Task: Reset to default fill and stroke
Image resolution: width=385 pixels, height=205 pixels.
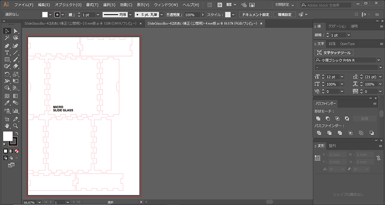Action: (5, 144)
